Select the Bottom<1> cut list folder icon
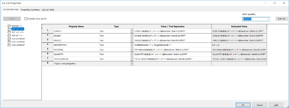 [x=9, y=26]
